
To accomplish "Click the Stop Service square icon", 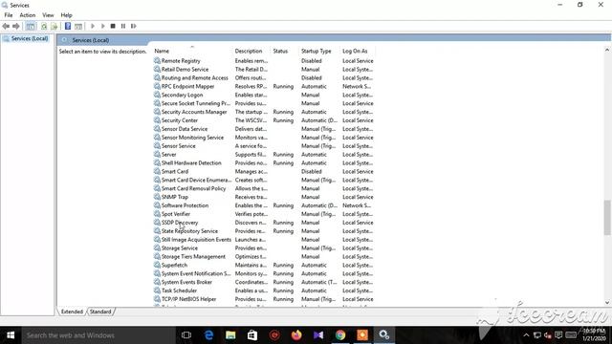I will [113, 26].
